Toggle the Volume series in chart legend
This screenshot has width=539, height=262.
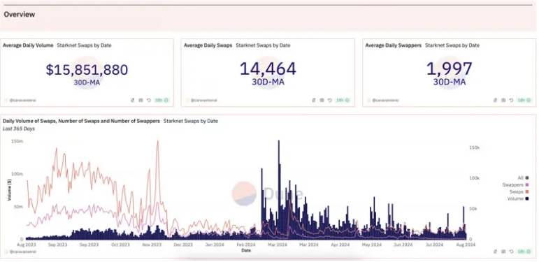pos(518,198)
